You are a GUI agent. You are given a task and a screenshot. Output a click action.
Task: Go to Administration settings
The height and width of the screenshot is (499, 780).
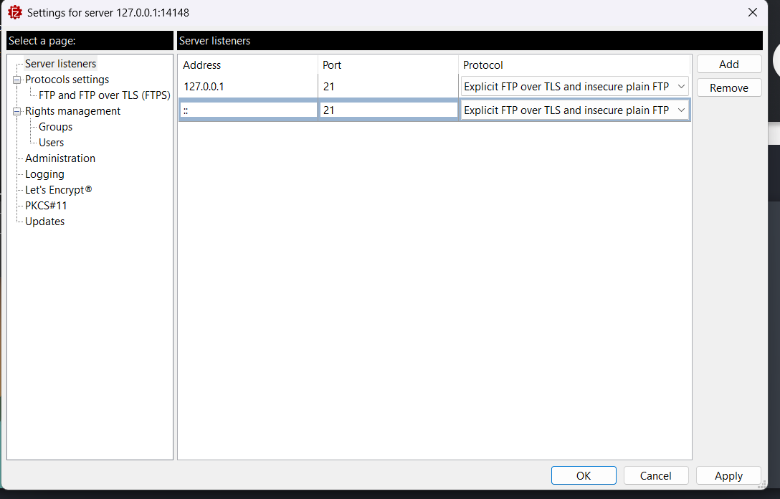[60, 158]
